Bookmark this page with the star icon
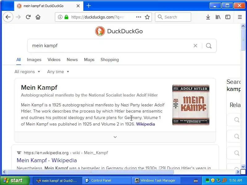 (147, 17)
